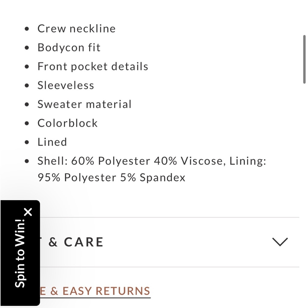Click the bullet beside Colorblock
This screenshot has height=308, width=308.
(27, 124)
